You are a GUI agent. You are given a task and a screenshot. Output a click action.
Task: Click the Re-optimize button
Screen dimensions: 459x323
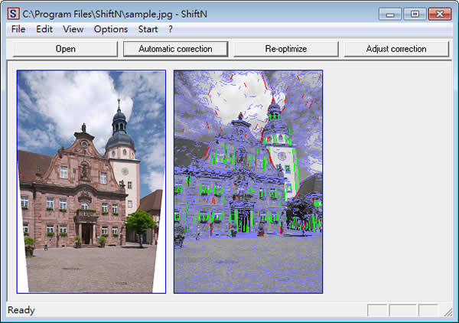285,49
